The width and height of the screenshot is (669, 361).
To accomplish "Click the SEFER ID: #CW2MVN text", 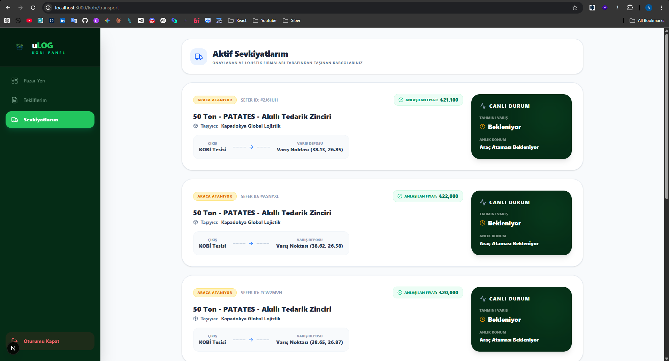I will click(261, 293).
